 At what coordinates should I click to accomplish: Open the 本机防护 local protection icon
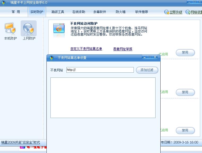10,29
